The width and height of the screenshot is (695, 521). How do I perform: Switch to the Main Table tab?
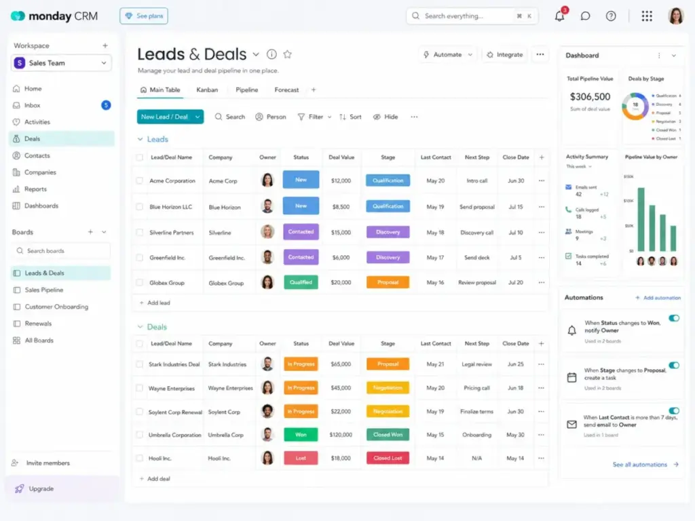pyautogui.click(x=160, y=90)
